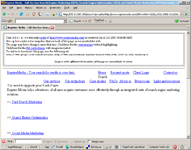Screen dimensions: 191x150
Task: Click the StumbleUpon status bar button
Action: tap(75, 147)
